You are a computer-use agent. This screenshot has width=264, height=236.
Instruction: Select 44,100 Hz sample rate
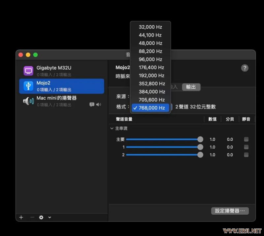(150, 35)
